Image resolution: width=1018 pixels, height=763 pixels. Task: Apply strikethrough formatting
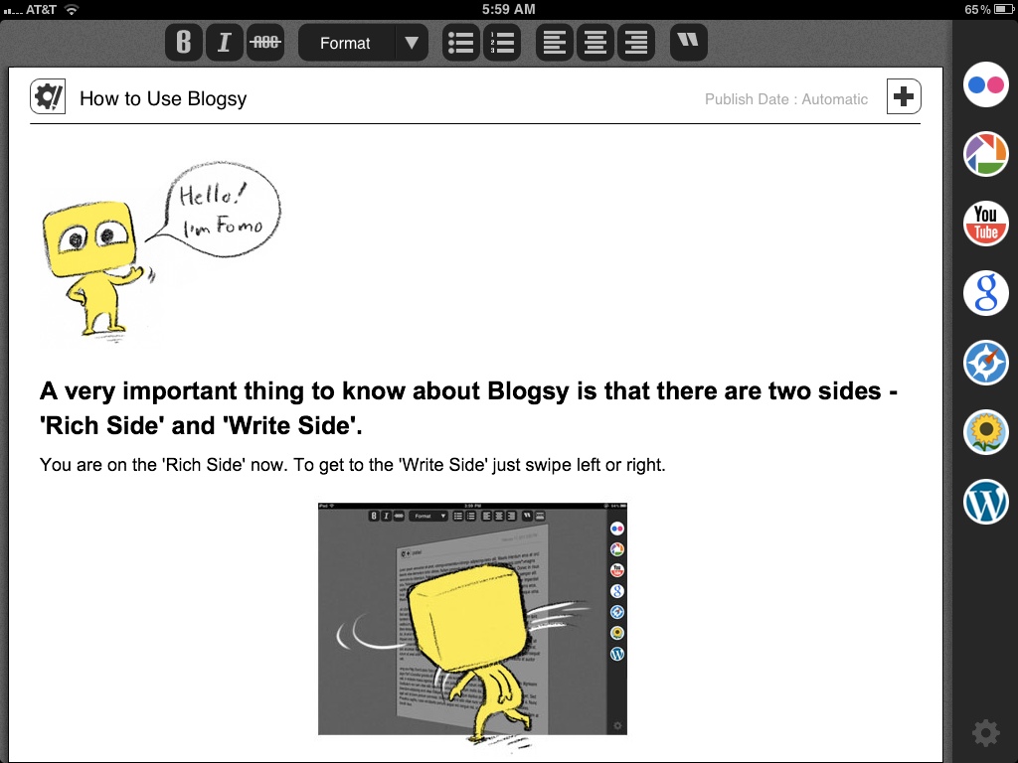pos(265,43)
